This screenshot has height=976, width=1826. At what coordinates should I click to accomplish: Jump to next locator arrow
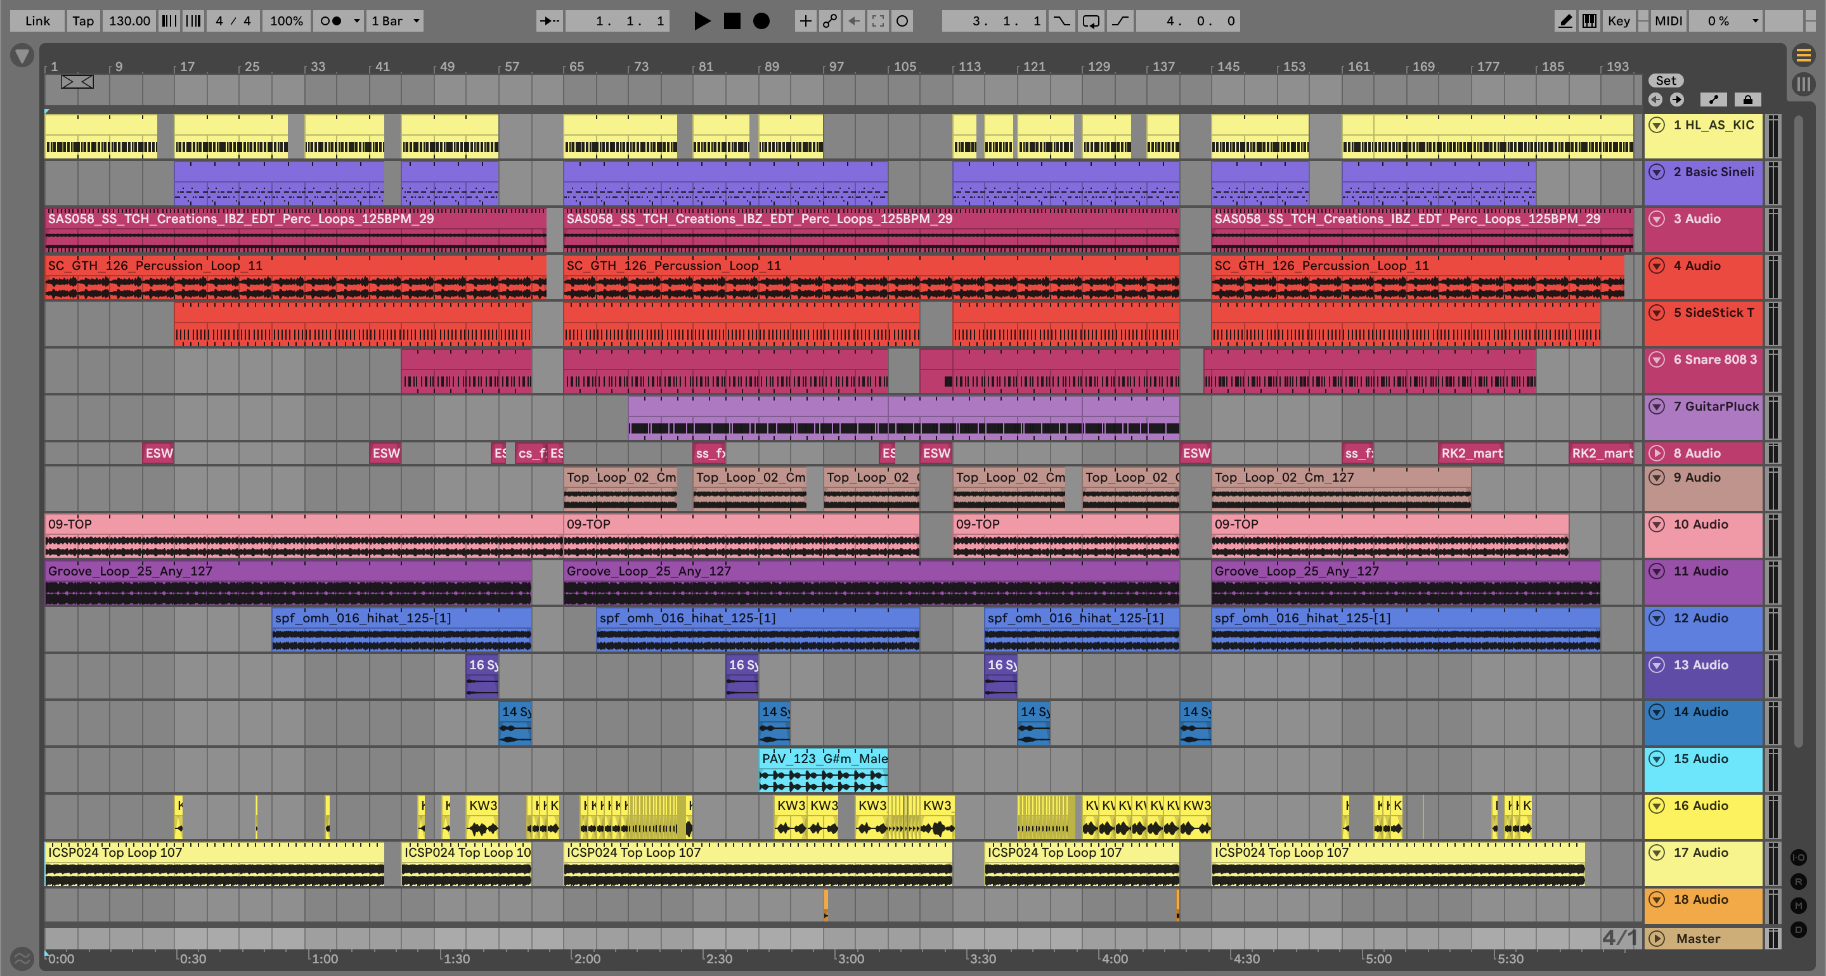coord(1676,100)
